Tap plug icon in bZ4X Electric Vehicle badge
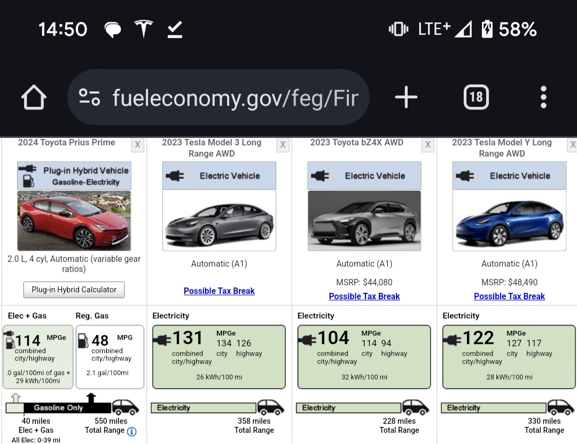Screen dimensions: 577x444 (320, 176)
